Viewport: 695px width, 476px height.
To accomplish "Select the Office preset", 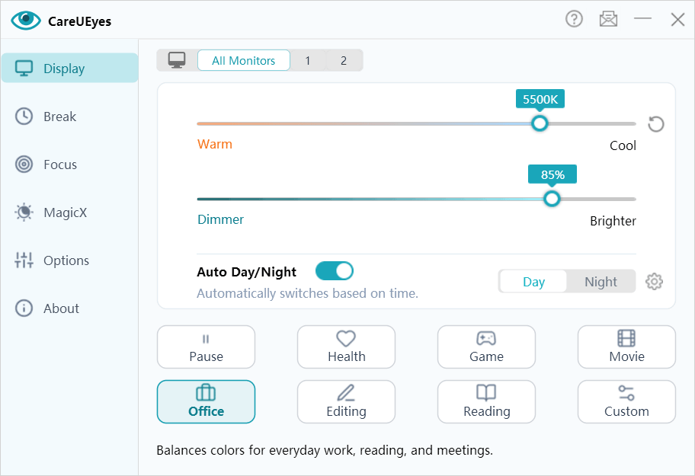I will click(x=206, y=401).
